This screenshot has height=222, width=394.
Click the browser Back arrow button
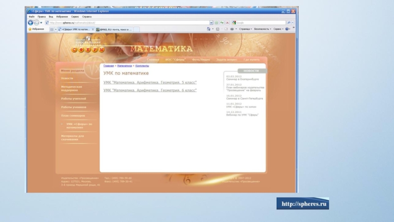[x=31, y=23]
